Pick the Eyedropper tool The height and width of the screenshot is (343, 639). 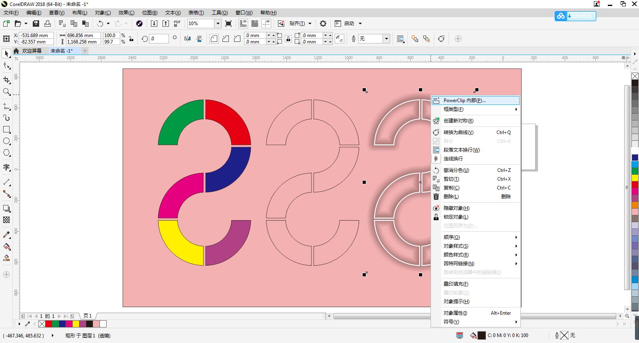[6, 235]
